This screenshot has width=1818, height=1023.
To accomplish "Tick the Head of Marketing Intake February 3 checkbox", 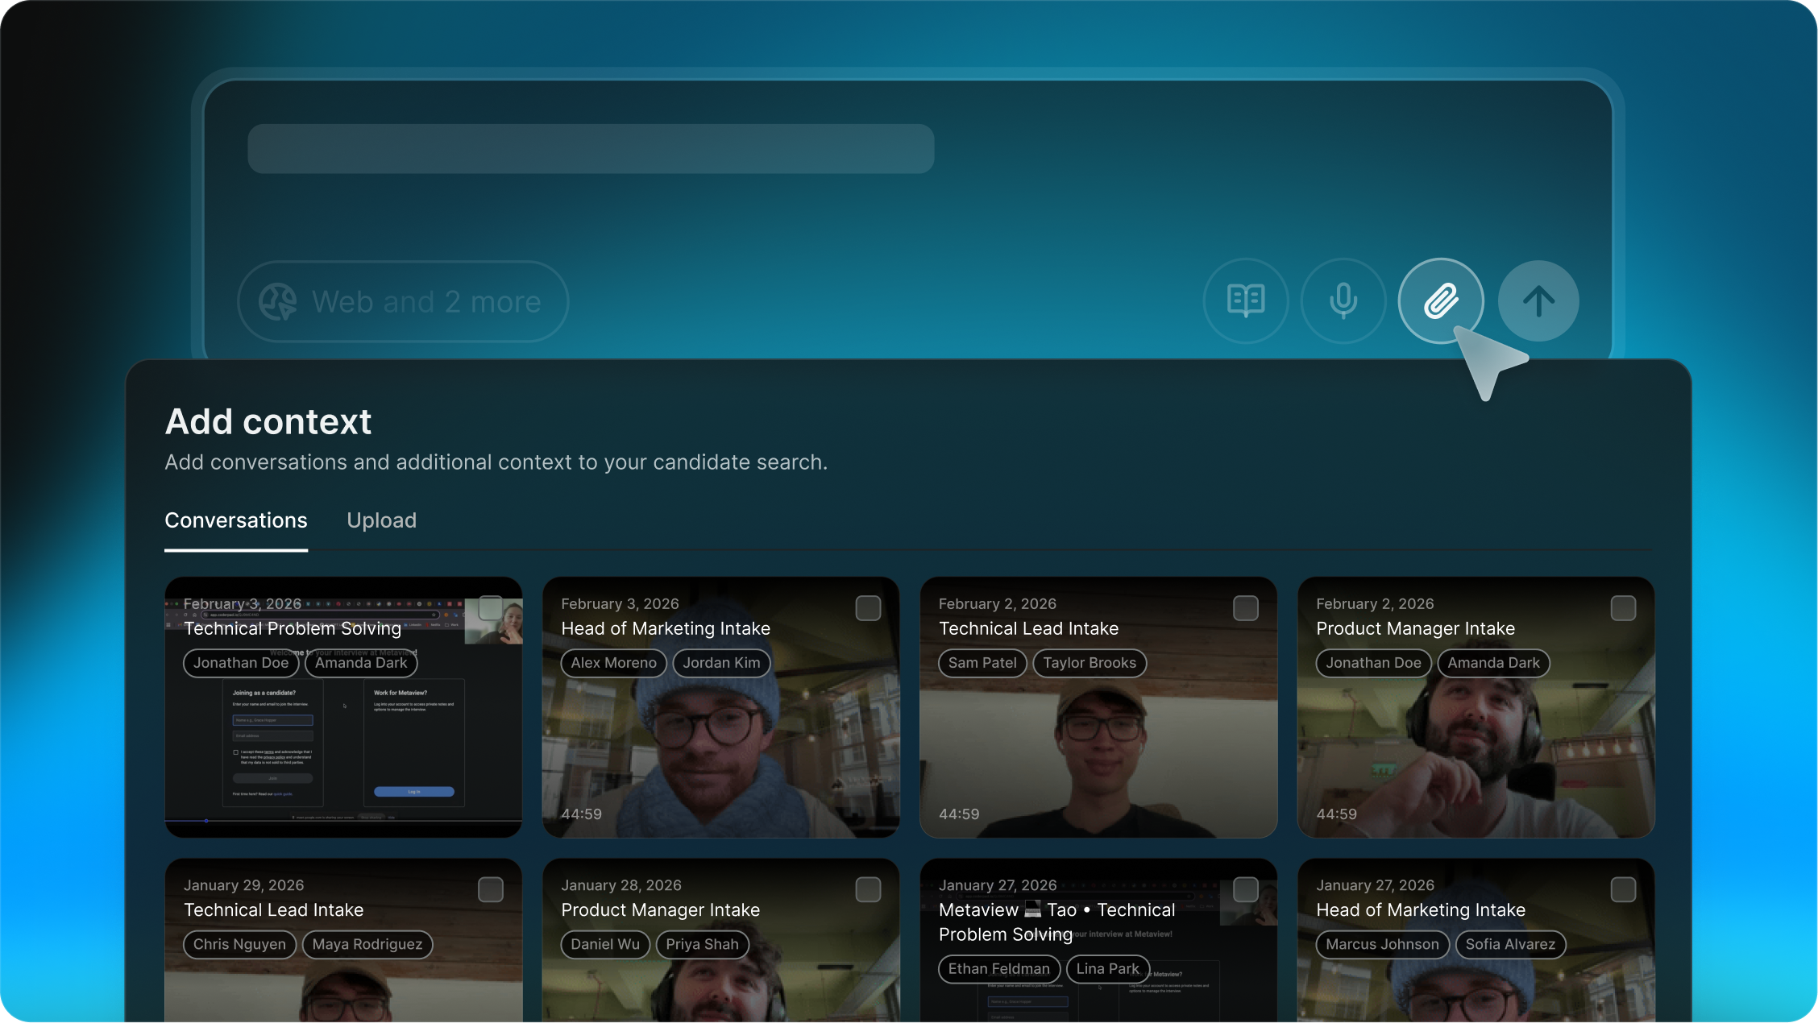I will pyautogui.click(x=867, y=608).
